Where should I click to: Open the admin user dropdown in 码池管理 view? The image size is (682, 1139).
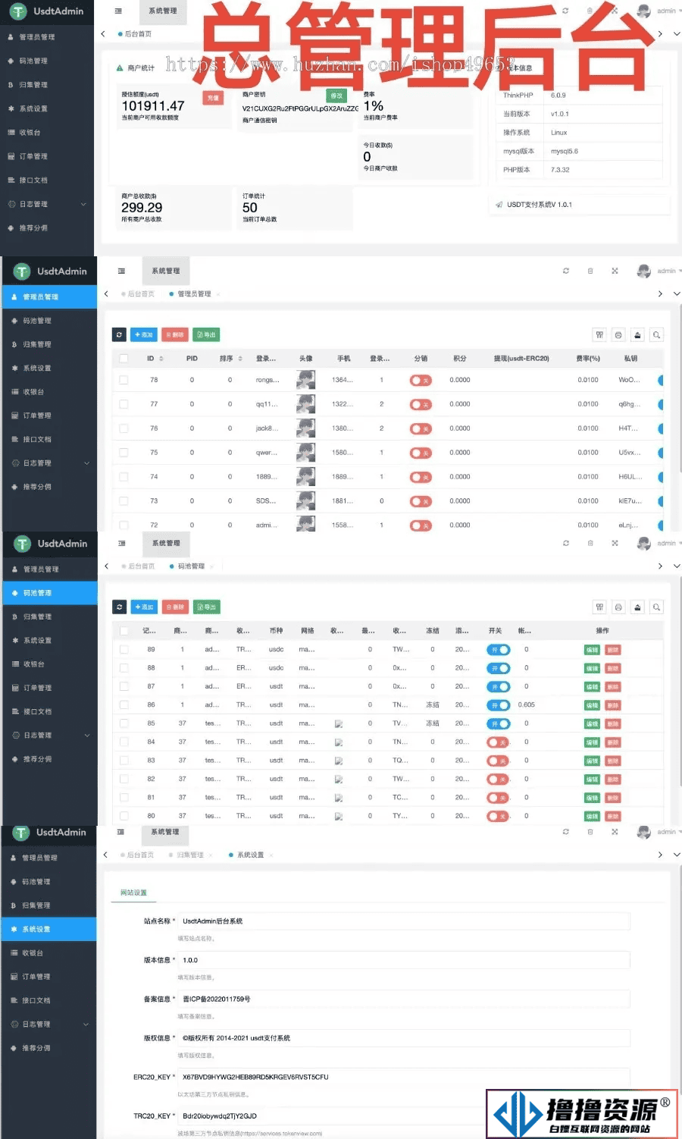tap(659, 543)
